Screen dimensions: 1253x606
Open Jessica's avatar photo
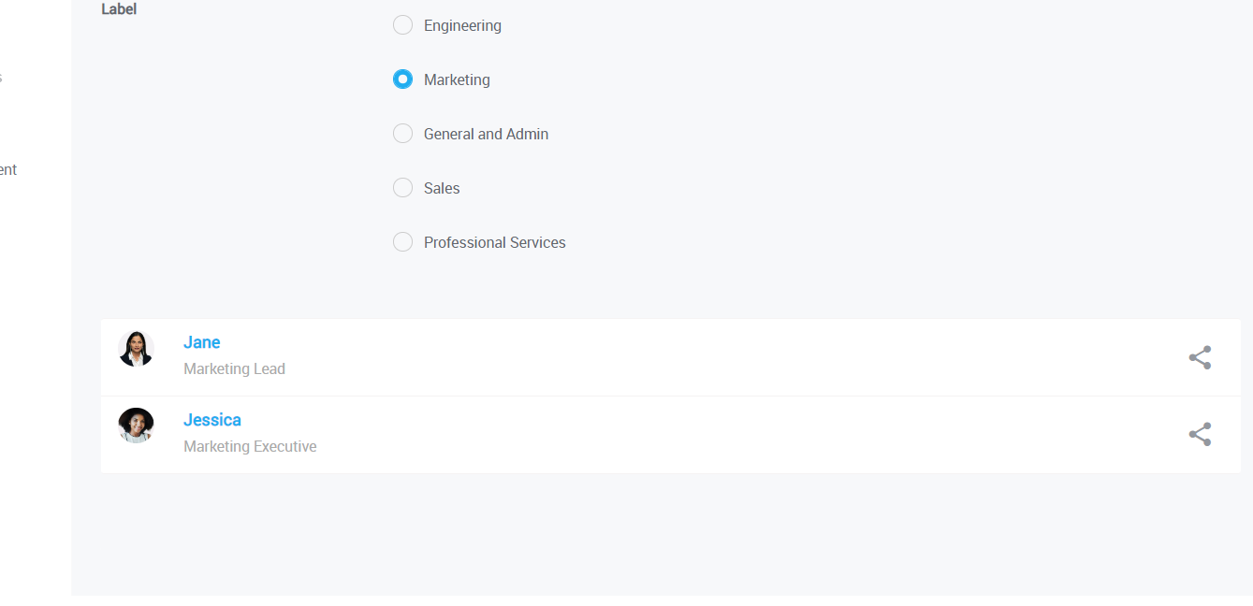pos(136,426)
